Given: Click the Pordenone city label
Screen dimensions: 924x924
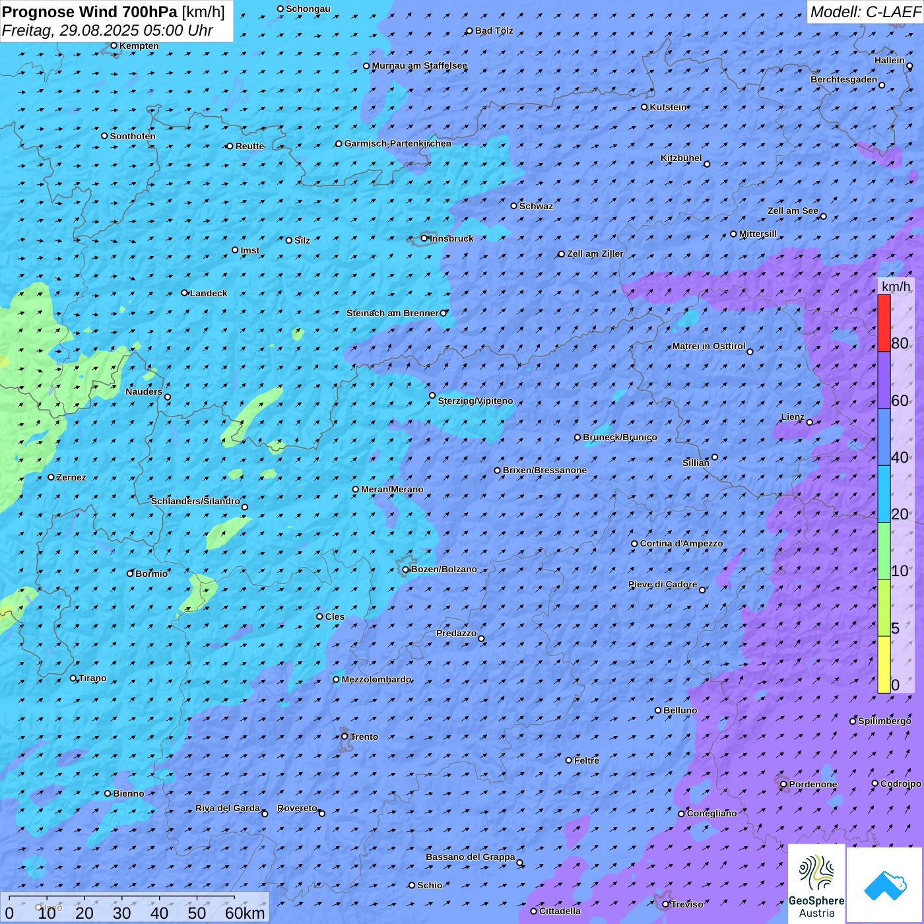Looking at the screenshot, I should pos(812,784).
